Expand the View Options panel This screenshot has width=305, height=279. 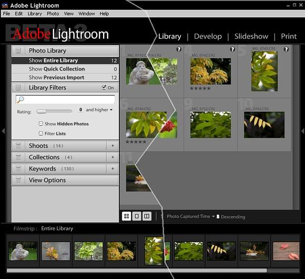[65, 180]
